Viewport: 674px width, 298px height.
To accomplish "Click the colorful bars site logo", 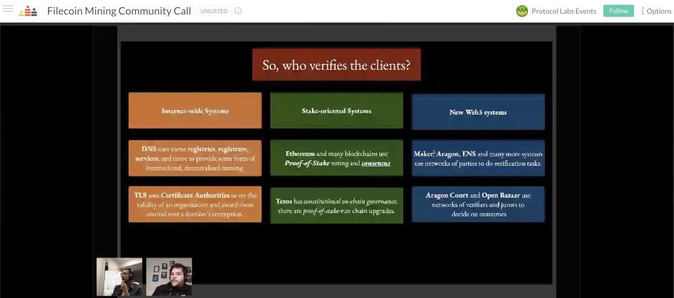I will (28, 11).
